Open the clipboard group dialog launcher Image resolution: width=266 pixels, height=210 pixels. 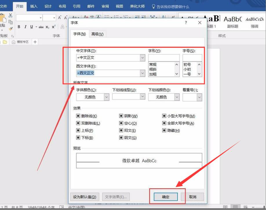point(12,36)
